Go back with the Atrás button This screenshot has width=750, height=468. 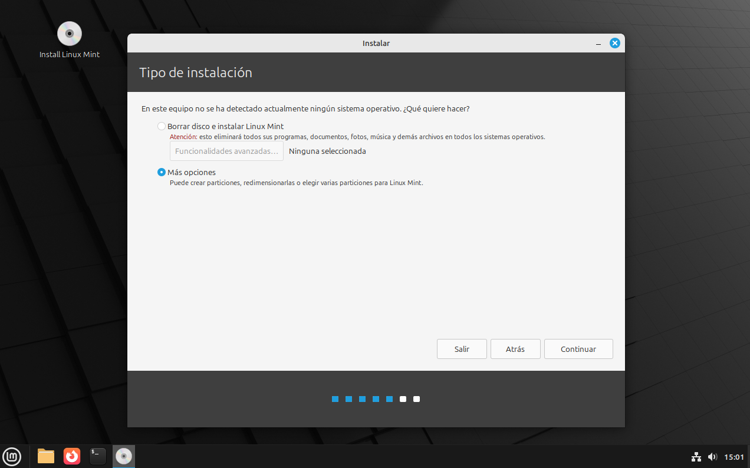click(x=515, y=349)
